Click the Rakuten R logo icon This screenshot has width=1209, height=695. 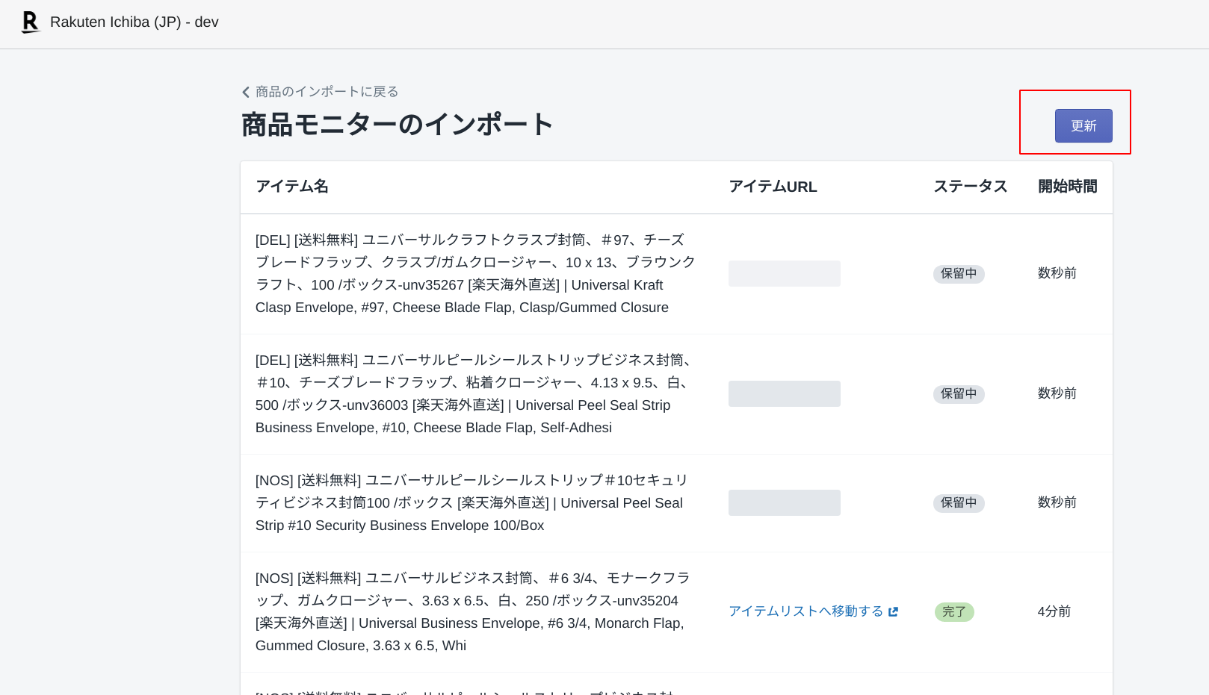pyautogui.click(x=30, y=22)
